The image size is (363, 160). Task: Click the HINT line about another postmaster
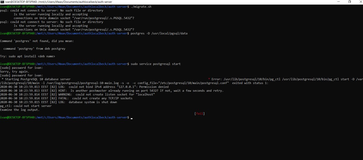click(112, 91)
